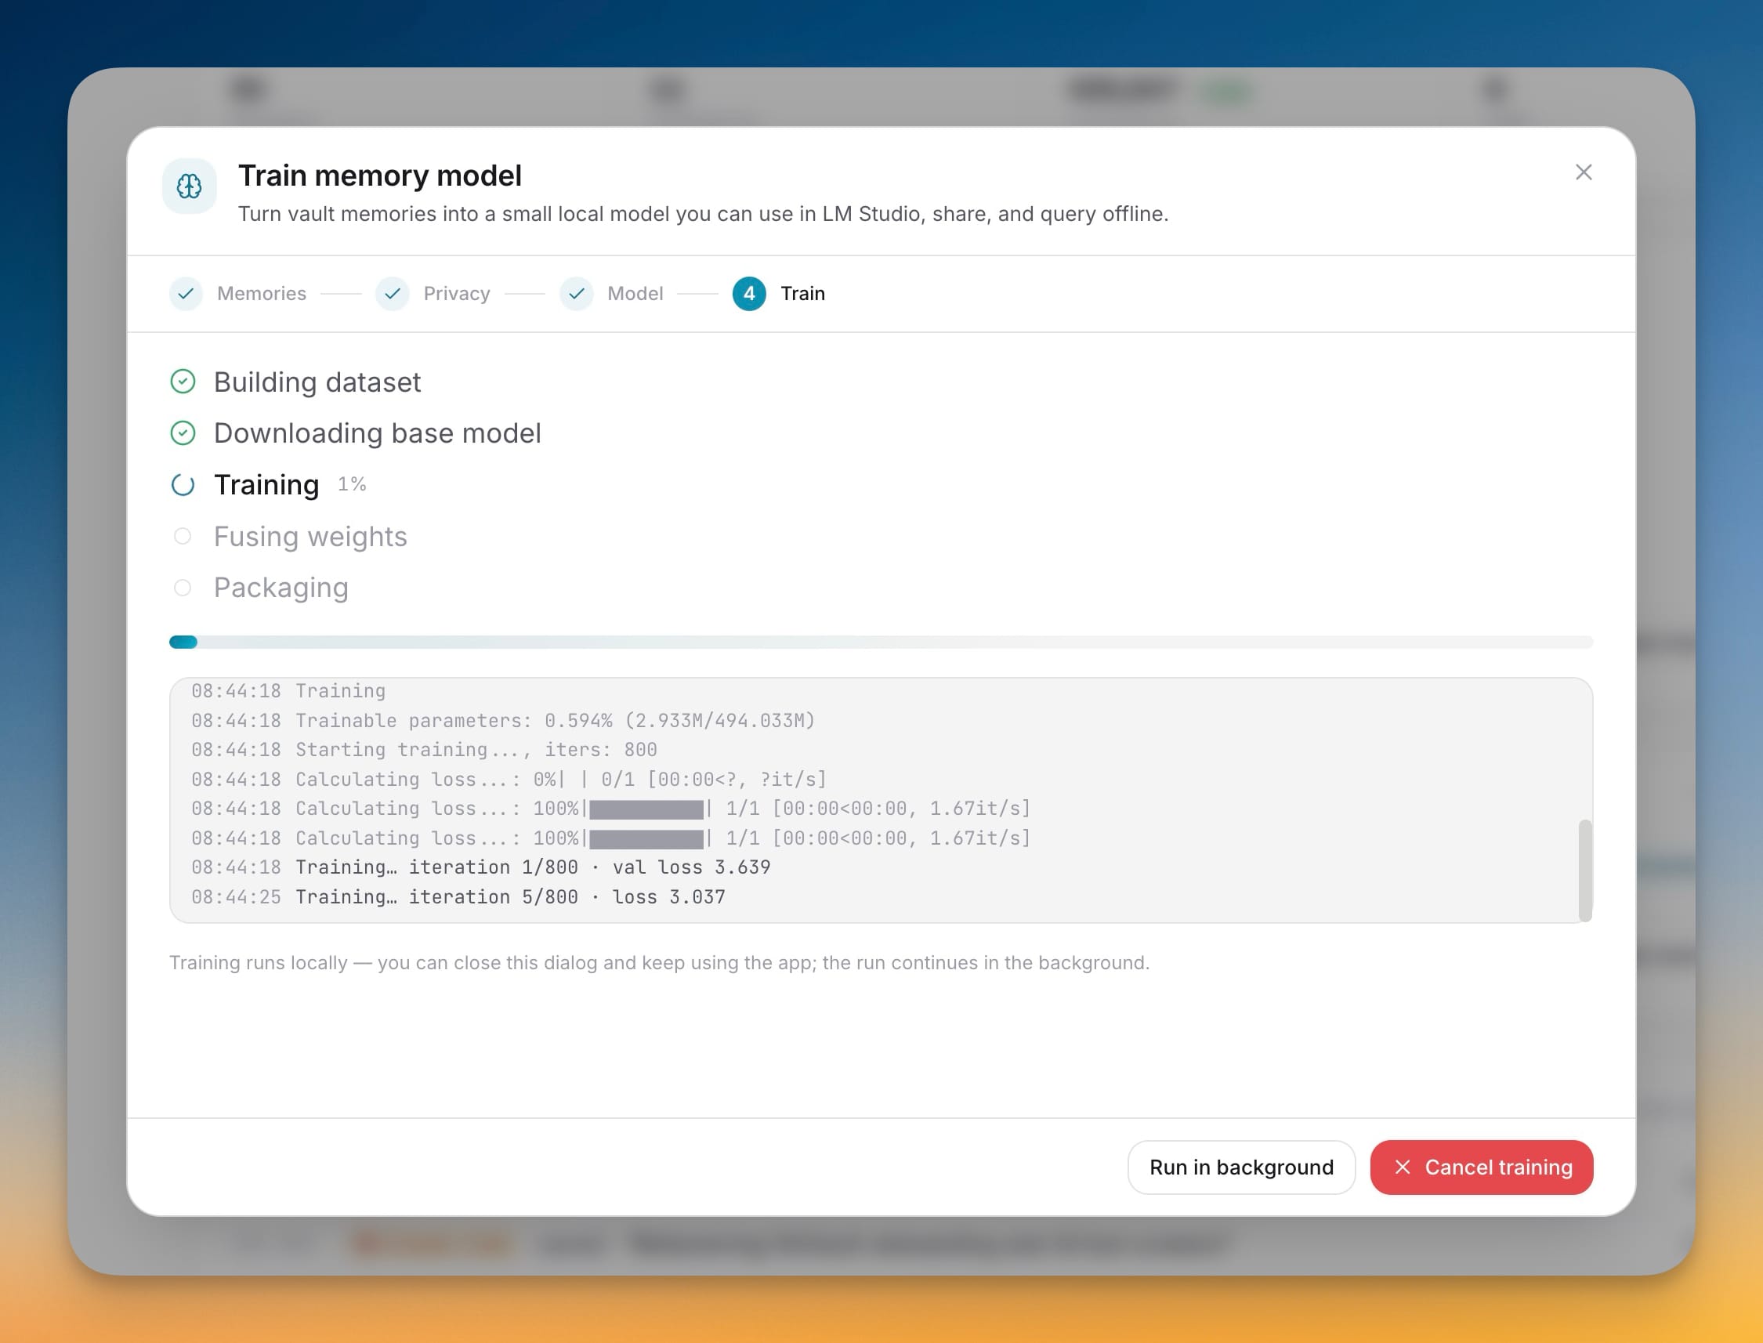Screen dimensions: 1763x1343
Task: Click Run in background button
Action: (1241, 1167)
